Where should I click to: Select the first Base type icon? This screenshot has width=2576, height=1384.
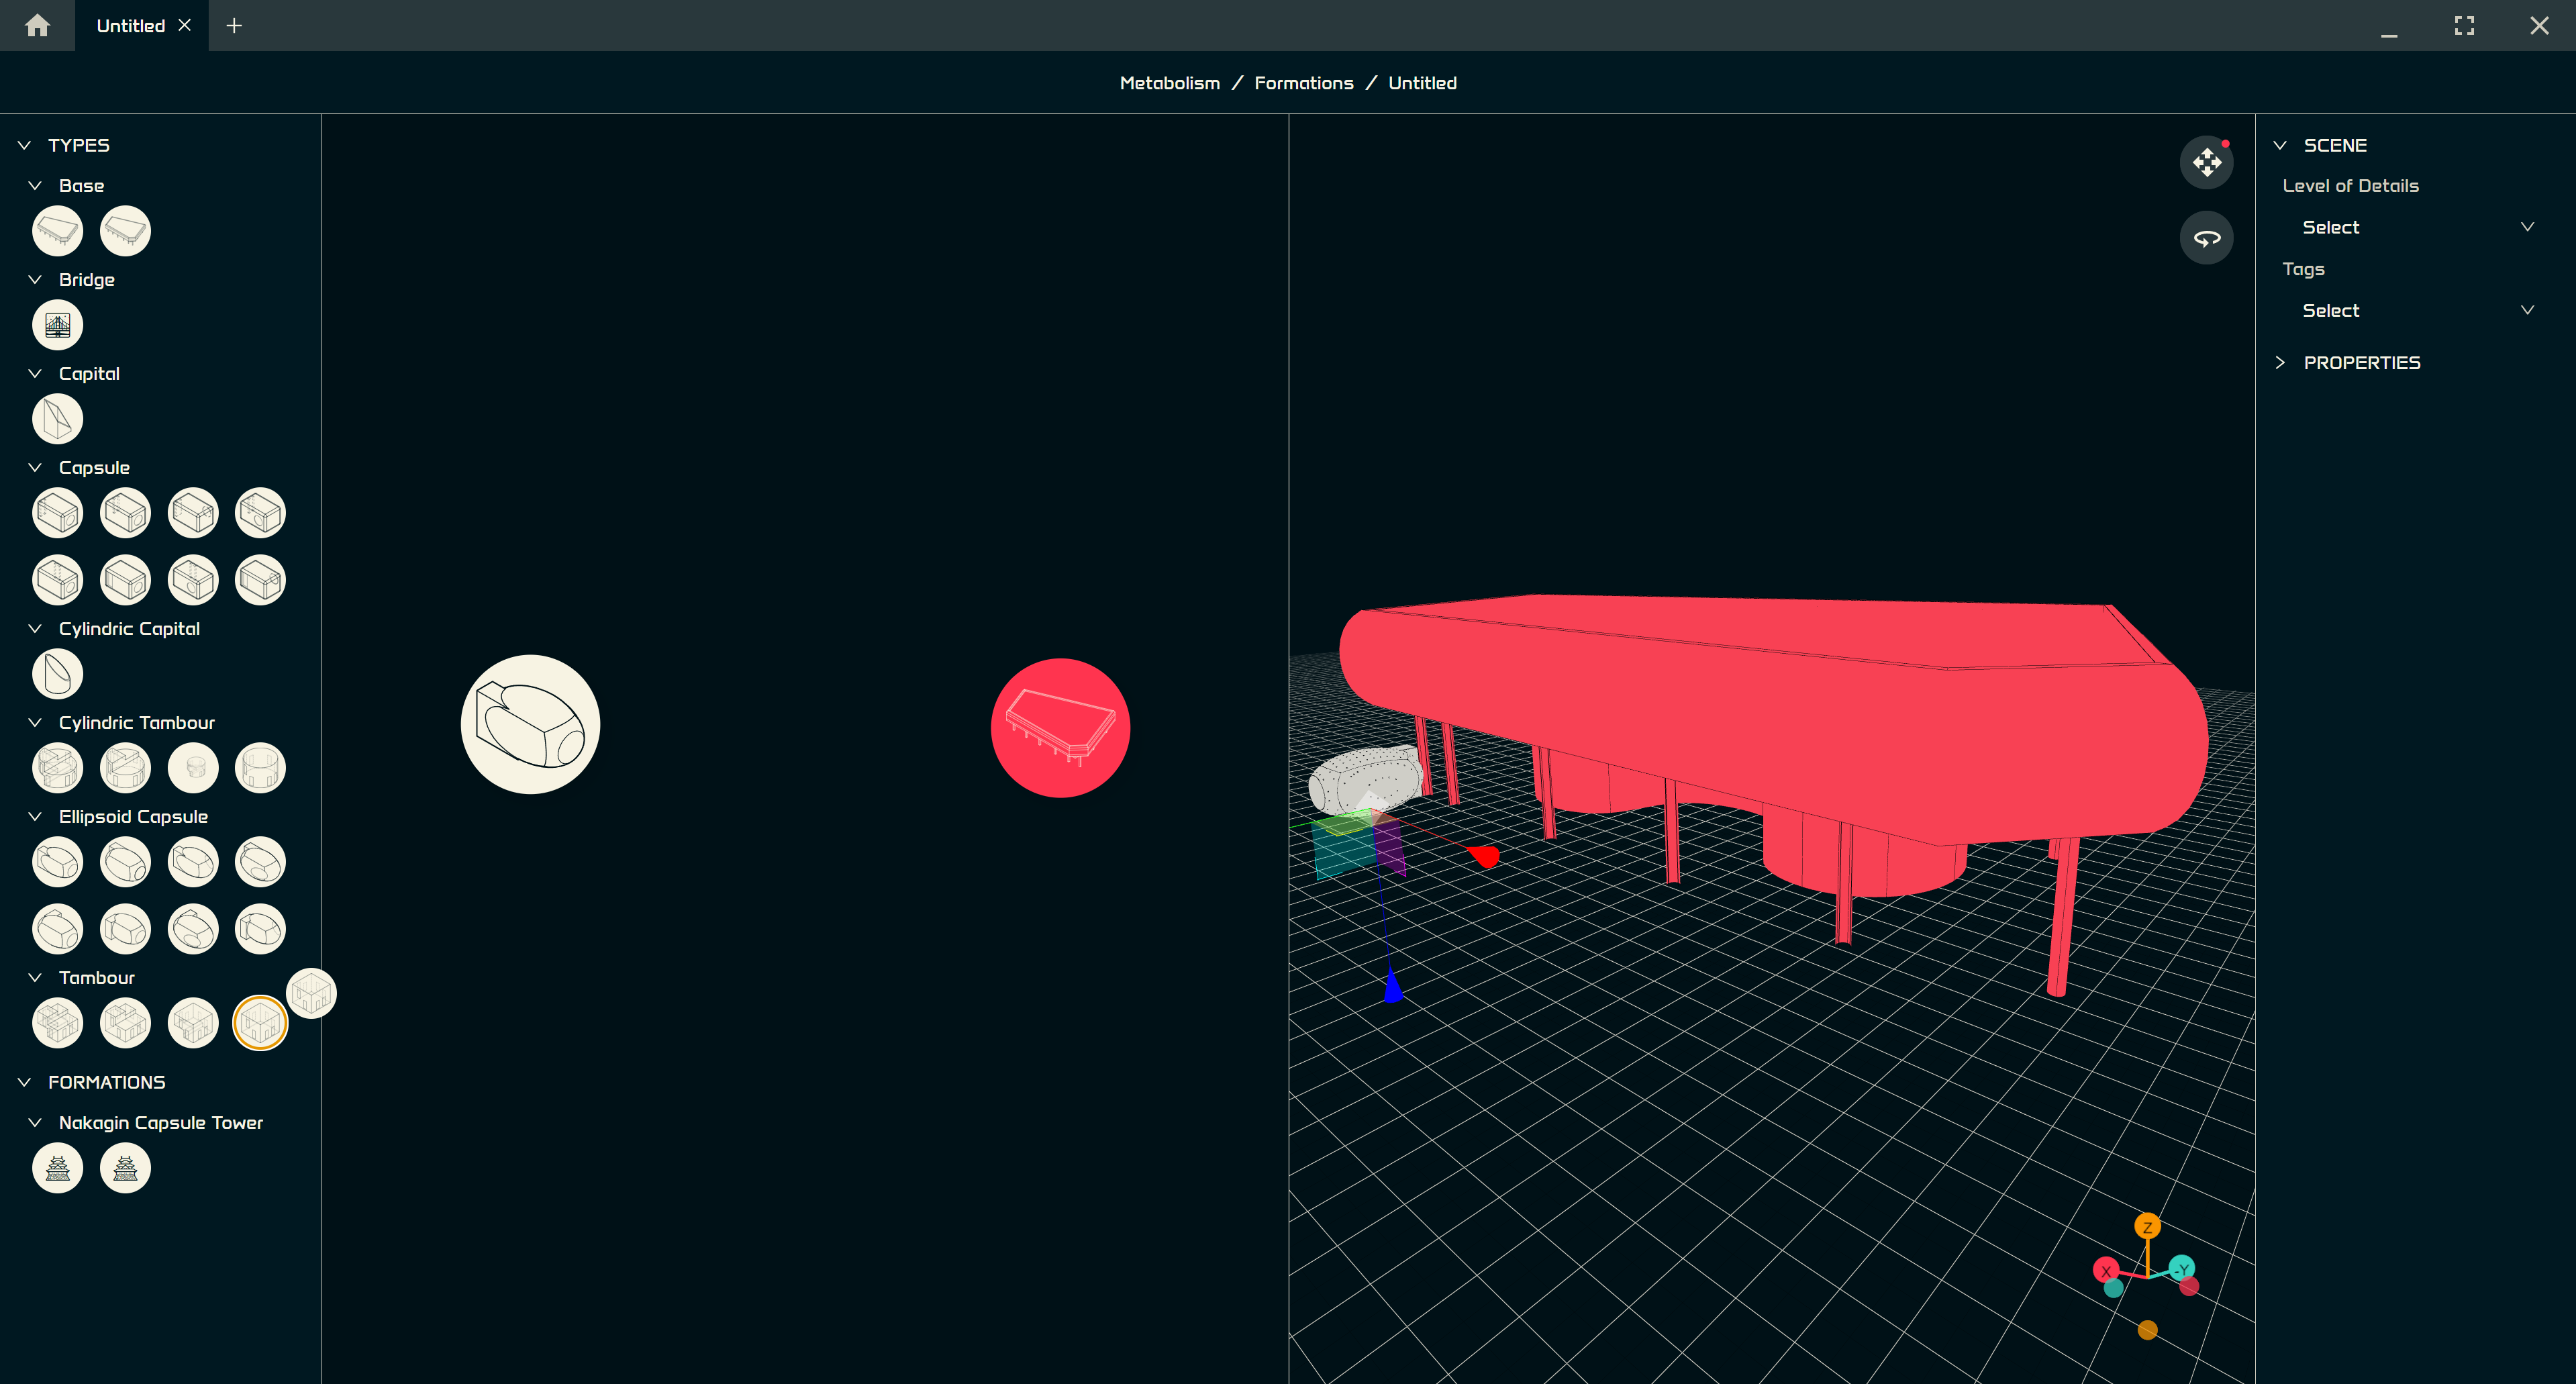pos(57,231)
